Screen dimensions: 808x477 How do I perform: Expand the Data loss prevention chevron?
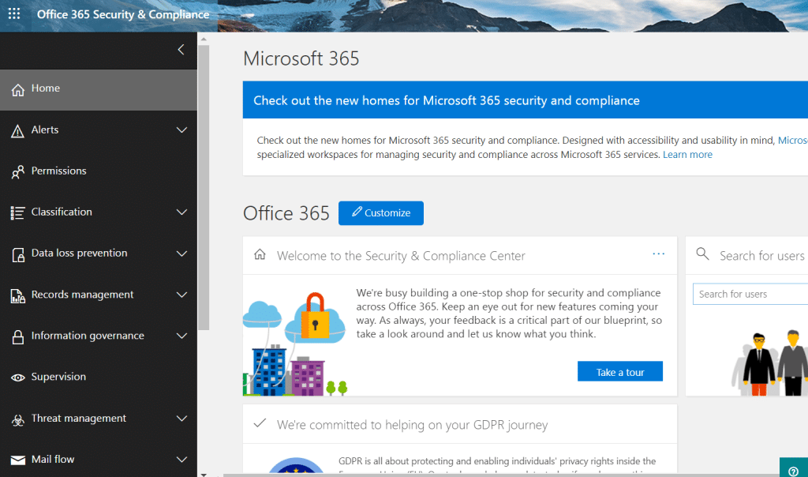coord(182,254)
